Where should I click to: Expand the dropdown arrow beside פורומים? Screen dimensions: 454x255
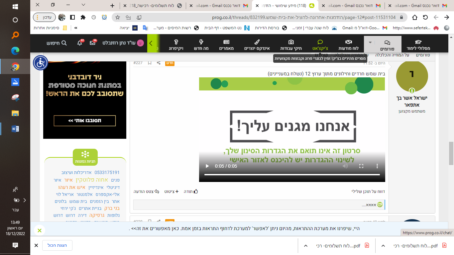tap(370, 42)
